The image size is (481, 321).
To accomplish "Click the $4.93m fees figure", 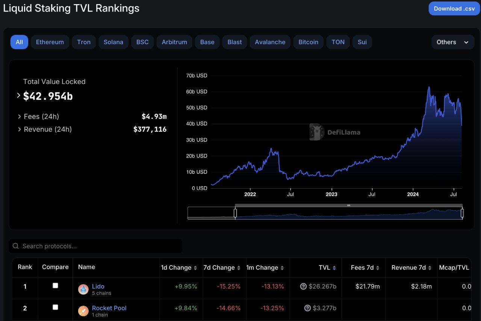I will 154,117.
